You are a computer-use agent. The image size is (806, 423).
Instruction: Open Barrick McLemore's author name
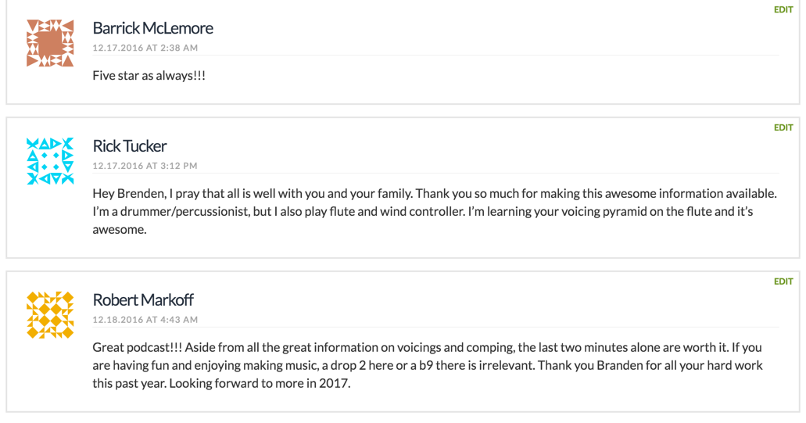[152, 28]
